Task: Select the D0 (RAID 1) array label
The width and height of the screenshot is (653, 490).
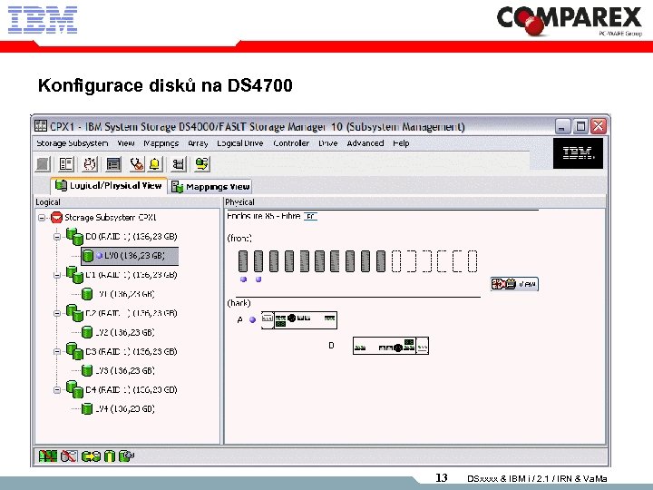Action: tap(132, 237)
